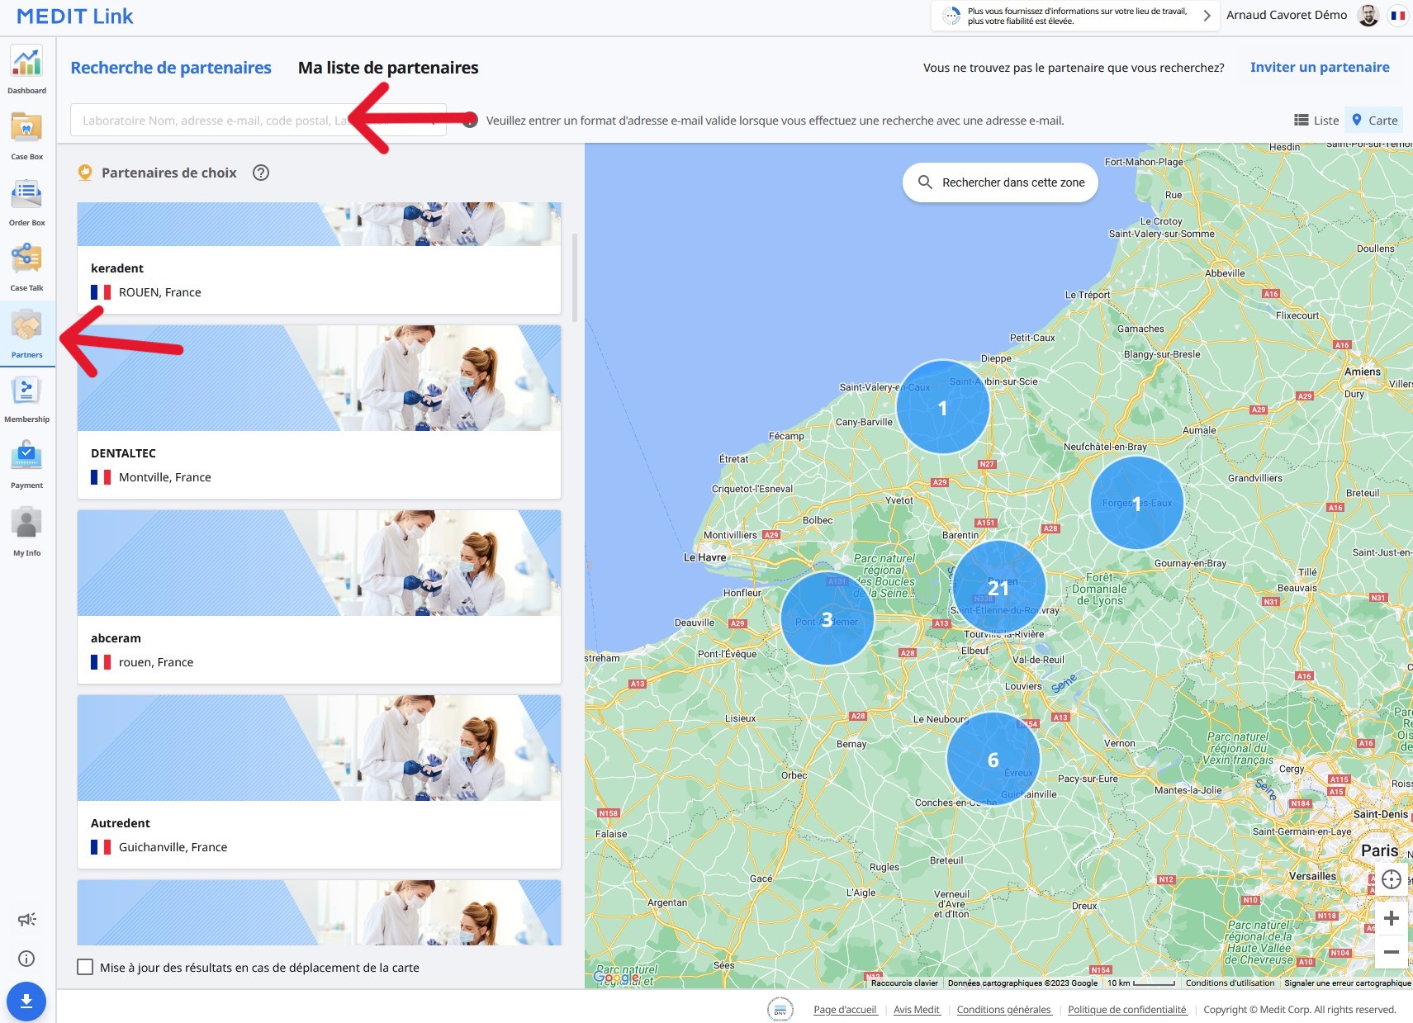This screenshot has height=1023, width=1413.
Task: Open Conditions générales footer link
Action: tap(1004, 1009)
